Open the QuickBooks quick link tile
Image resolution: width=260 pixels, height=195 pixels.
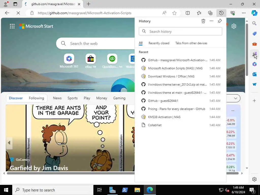112,61
